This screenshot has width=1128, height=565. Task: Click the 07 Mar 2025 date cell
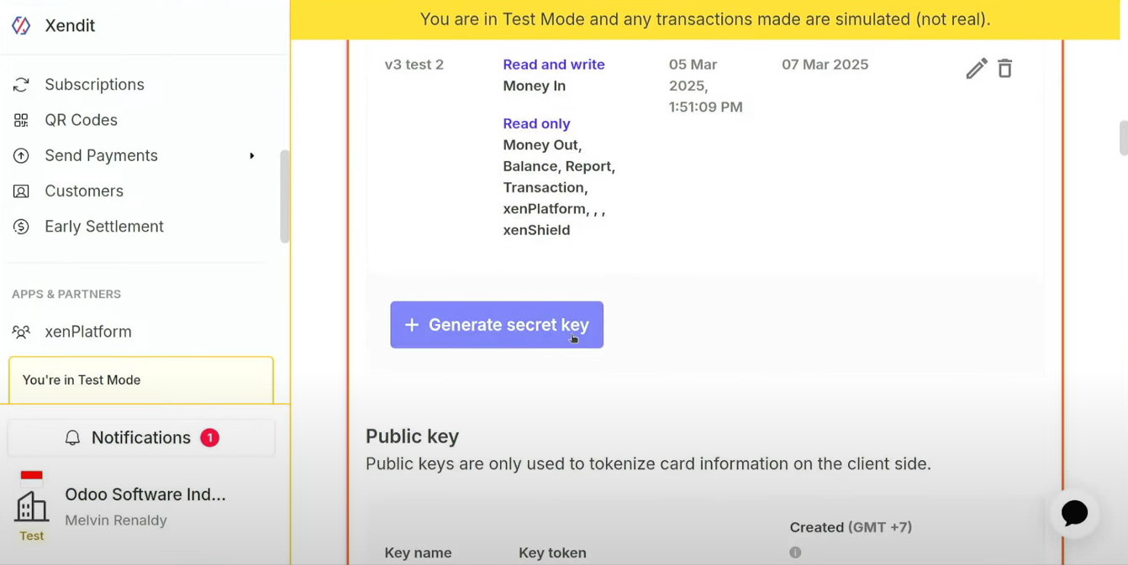coord(825,65)
